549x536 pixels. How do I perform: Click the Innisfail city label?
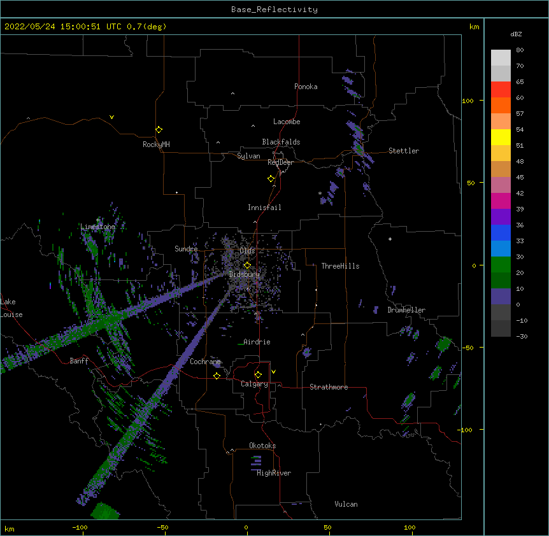click(264, 208)
